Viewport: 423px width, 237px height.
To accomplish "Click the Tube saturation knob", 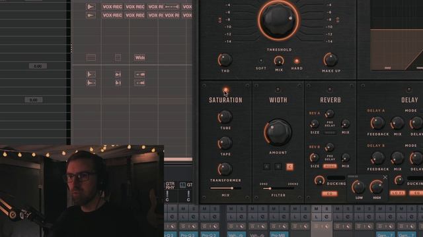I will click(x=225, y=117).
